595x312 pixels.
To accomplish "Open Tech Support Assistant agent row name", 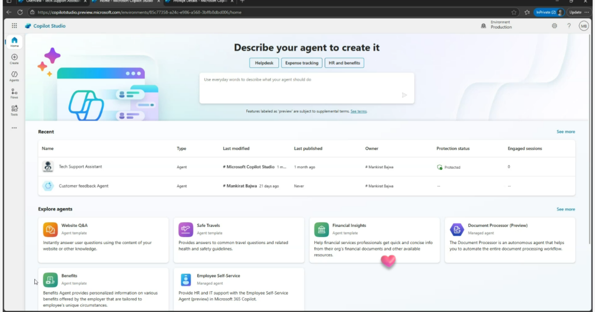I will 80,166.
